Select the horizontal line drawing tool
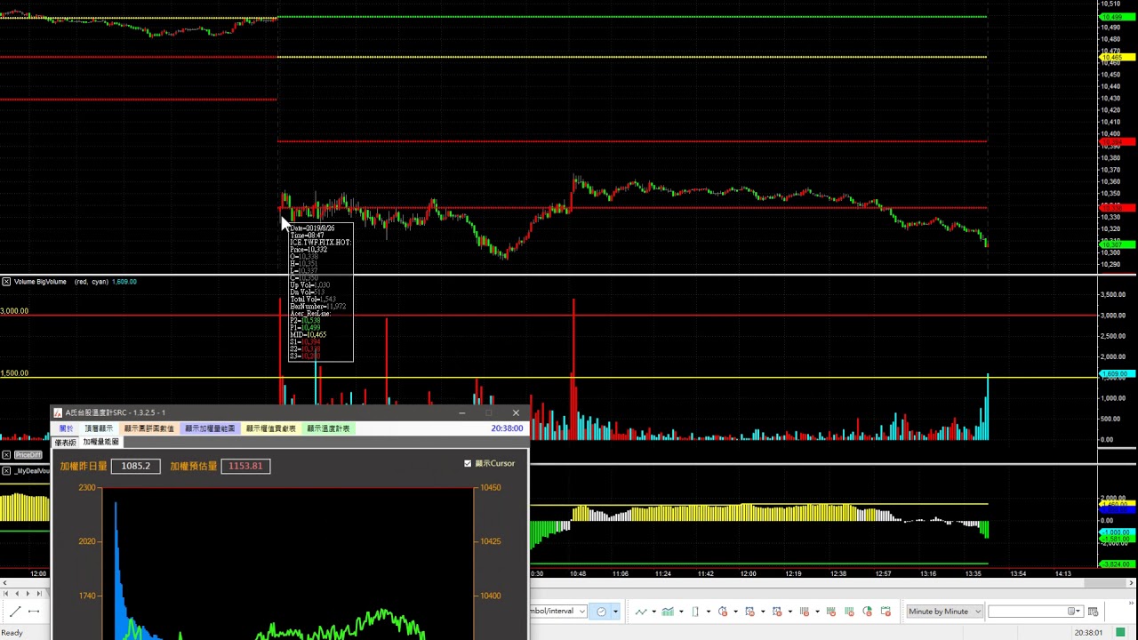Image resolution: width=1138 pixels, height=640 pixels. pyautogui.click(x=34, y=612)
